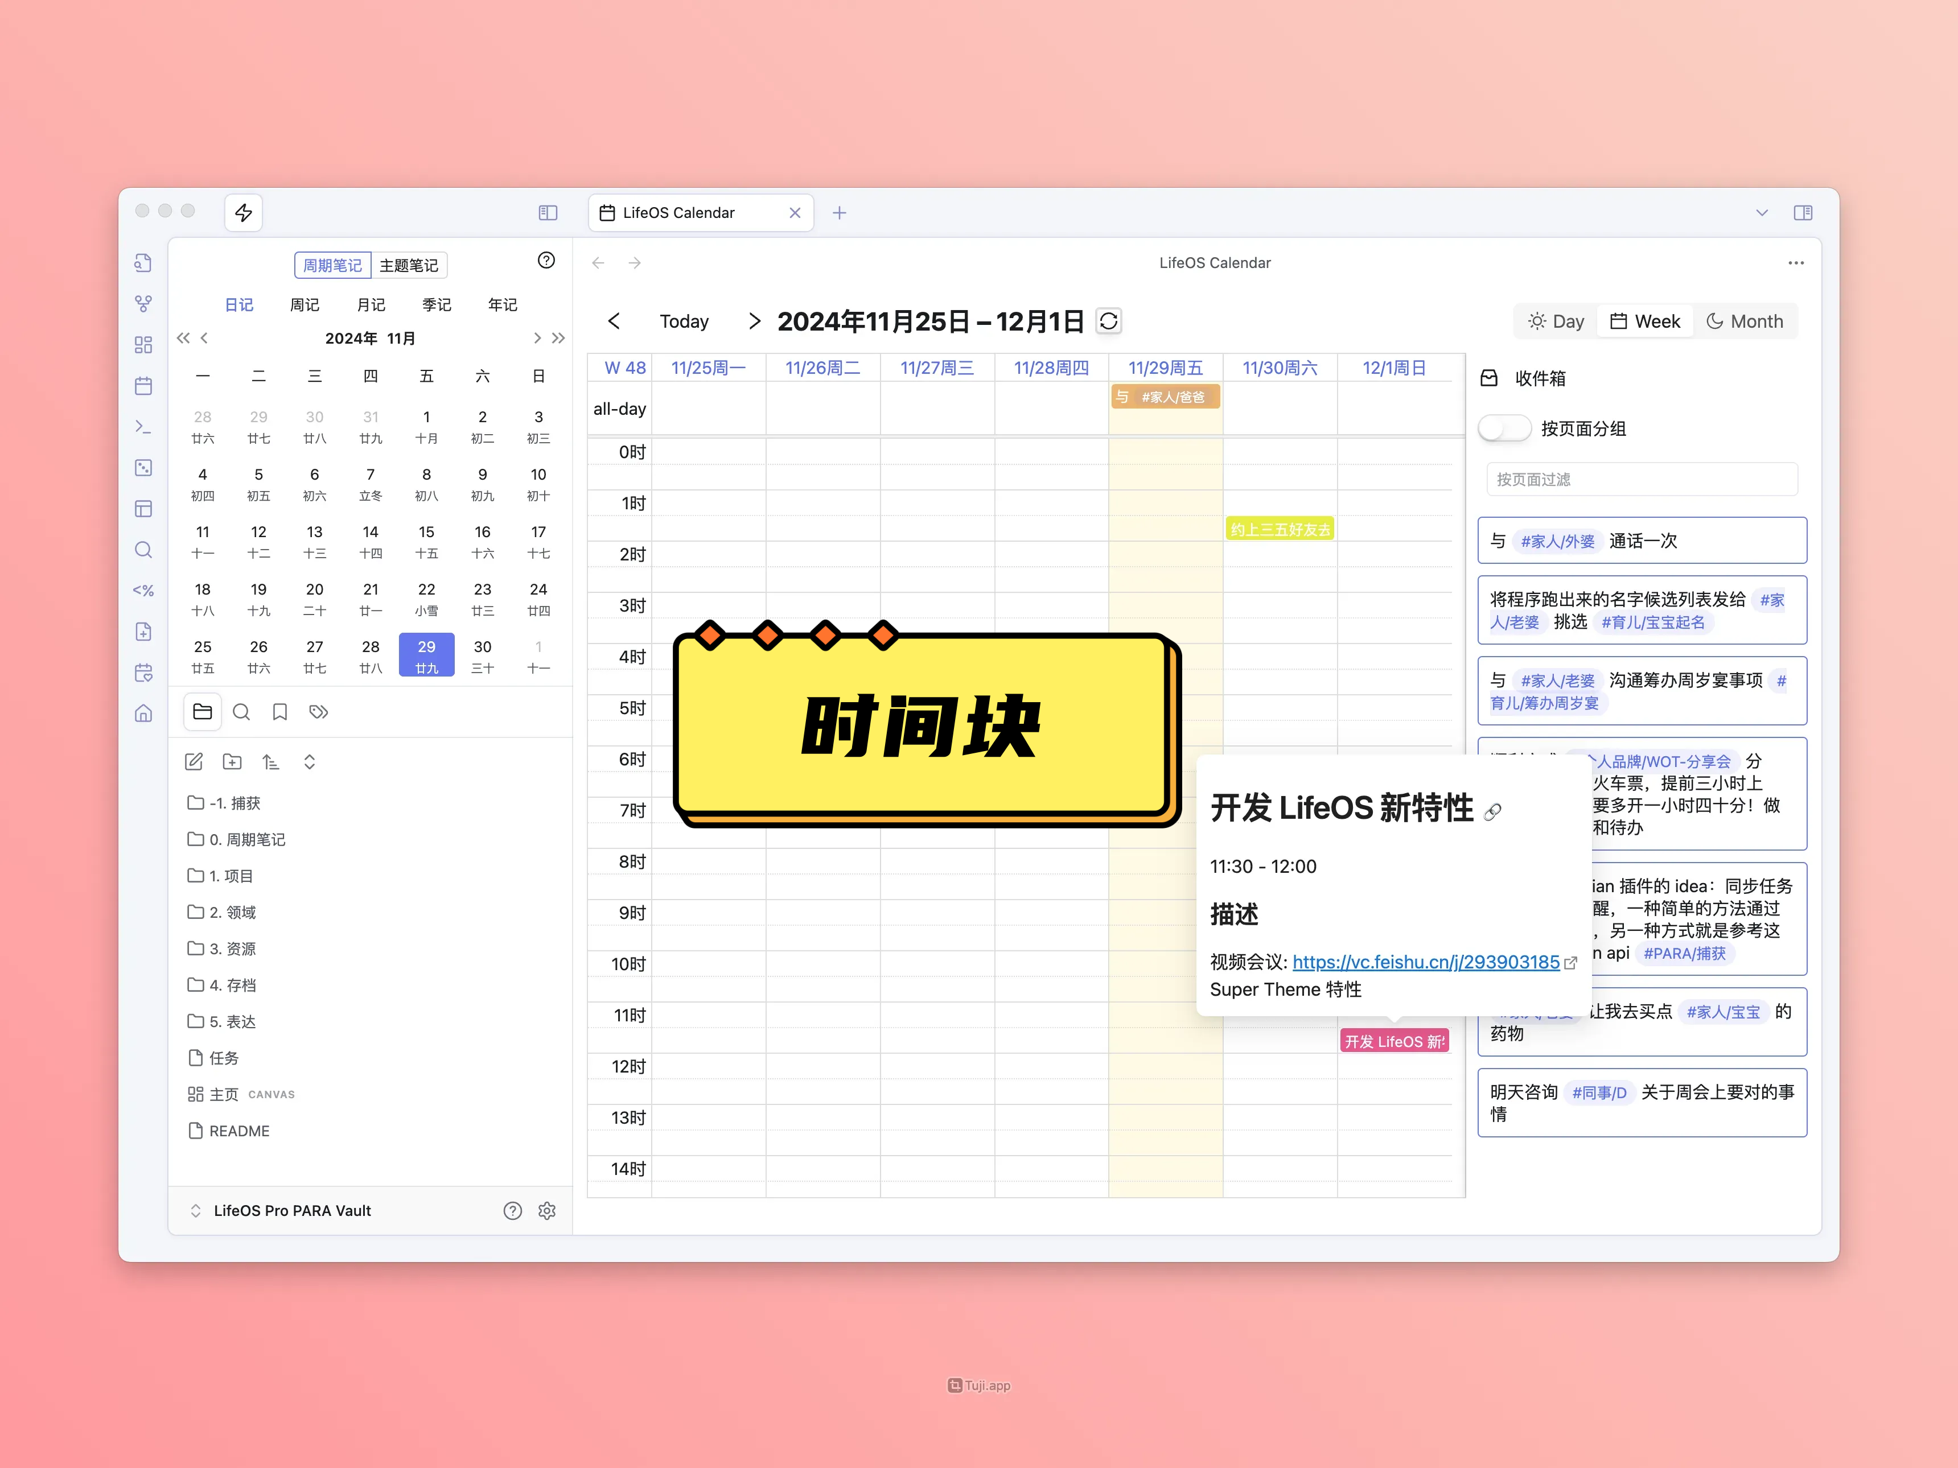Click the 按页面过滤 filter input field
Image resolution: width=1958 pixels, height=1468 pixels.
click(1641, 480)
